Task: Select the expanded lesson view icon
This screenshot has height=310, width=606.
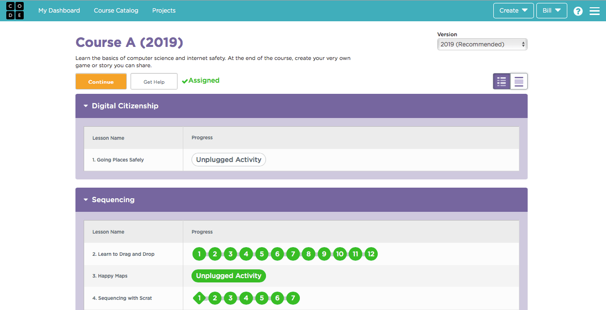Action: point(518,81)
